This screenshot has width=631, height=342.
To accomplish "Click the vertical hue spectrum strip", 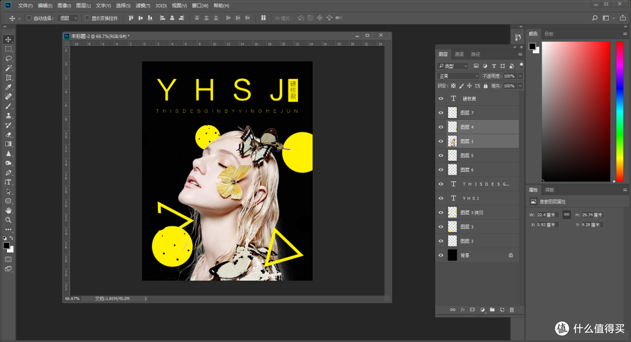I will (620, 111).
